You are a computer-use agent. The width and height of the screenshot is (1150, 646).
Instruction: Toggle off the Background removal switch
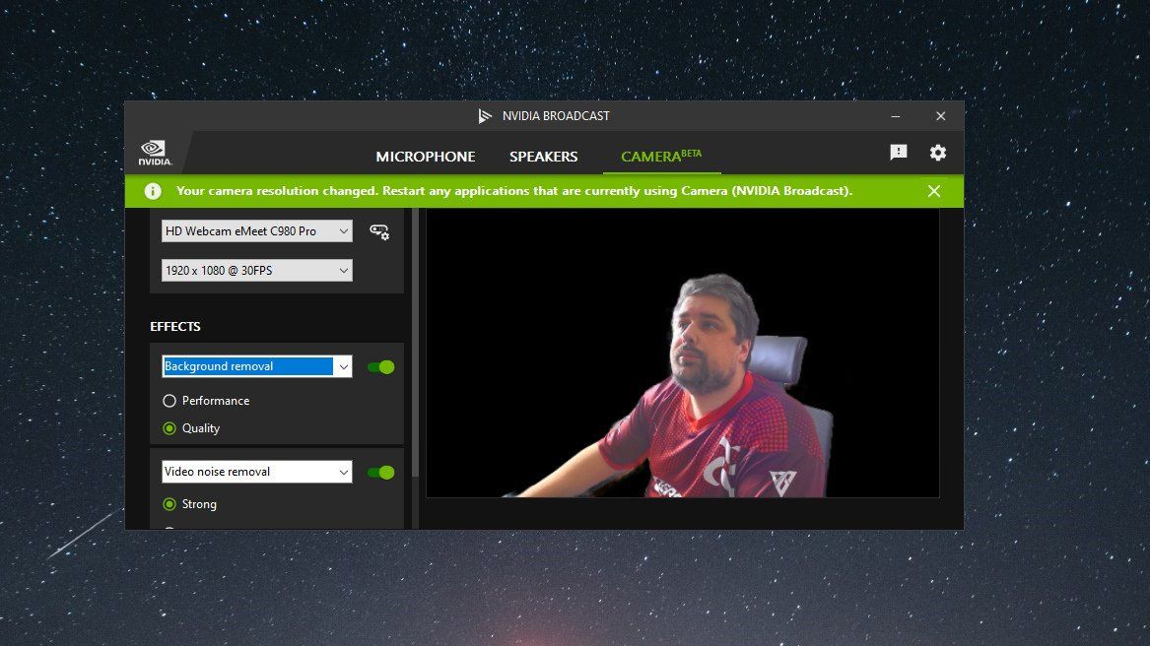coord(381,366)
